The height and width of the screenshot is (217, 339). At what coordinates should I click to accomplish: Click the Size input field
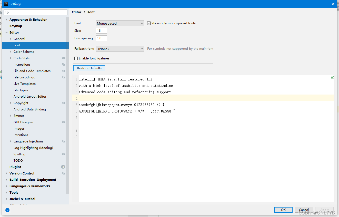101,31
